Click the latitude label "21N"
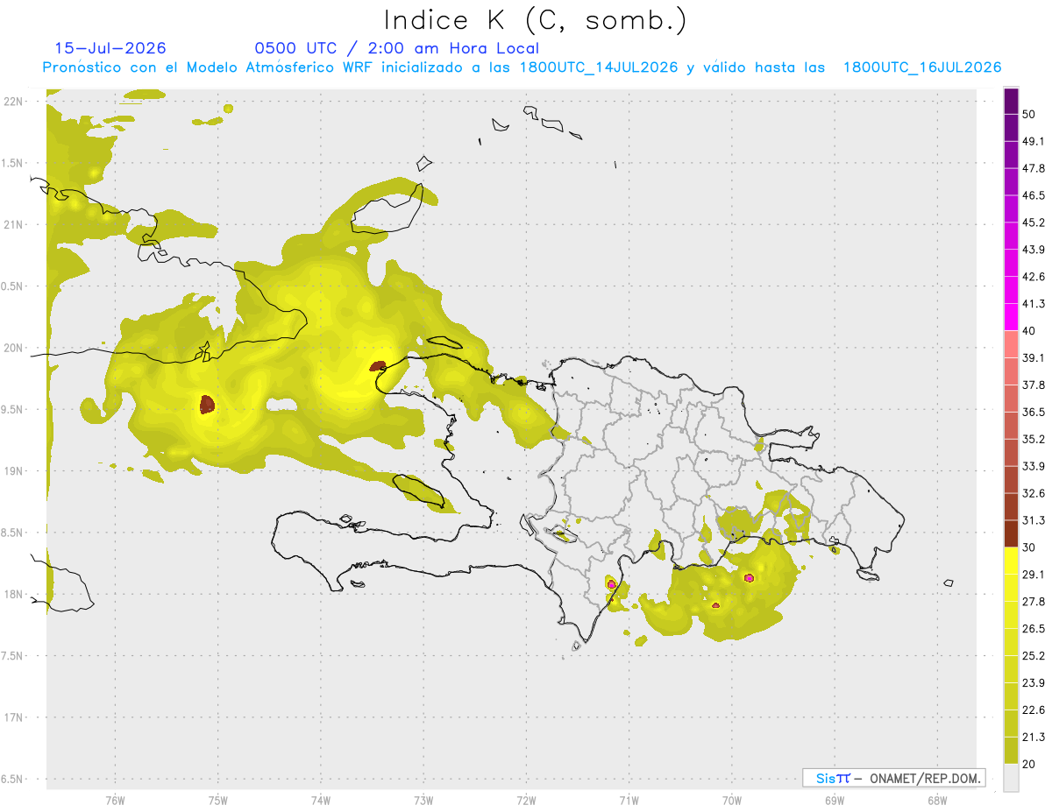Screen dimensions: 1052x812 [x=14, y=225]
